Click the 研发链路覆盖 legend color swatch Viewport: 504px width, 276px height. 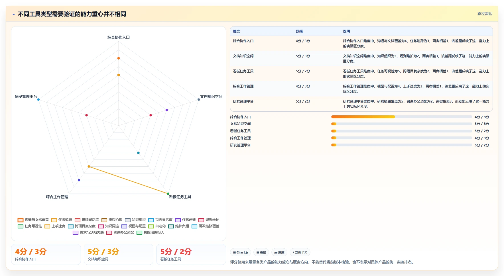(194, 226)
